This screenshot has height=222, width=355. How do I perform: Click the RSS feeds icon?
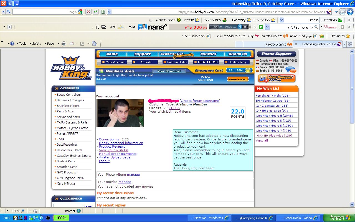[x=82, y=44]
